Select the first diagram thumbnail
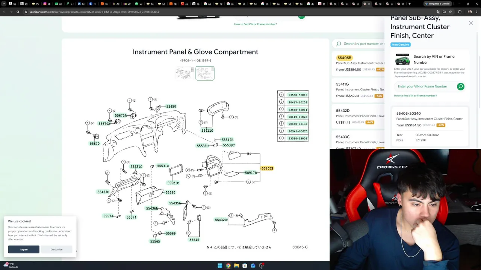 185,73
